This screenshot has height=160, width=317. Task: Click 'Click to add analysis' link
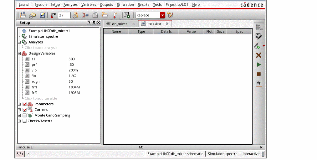point(41,48)
